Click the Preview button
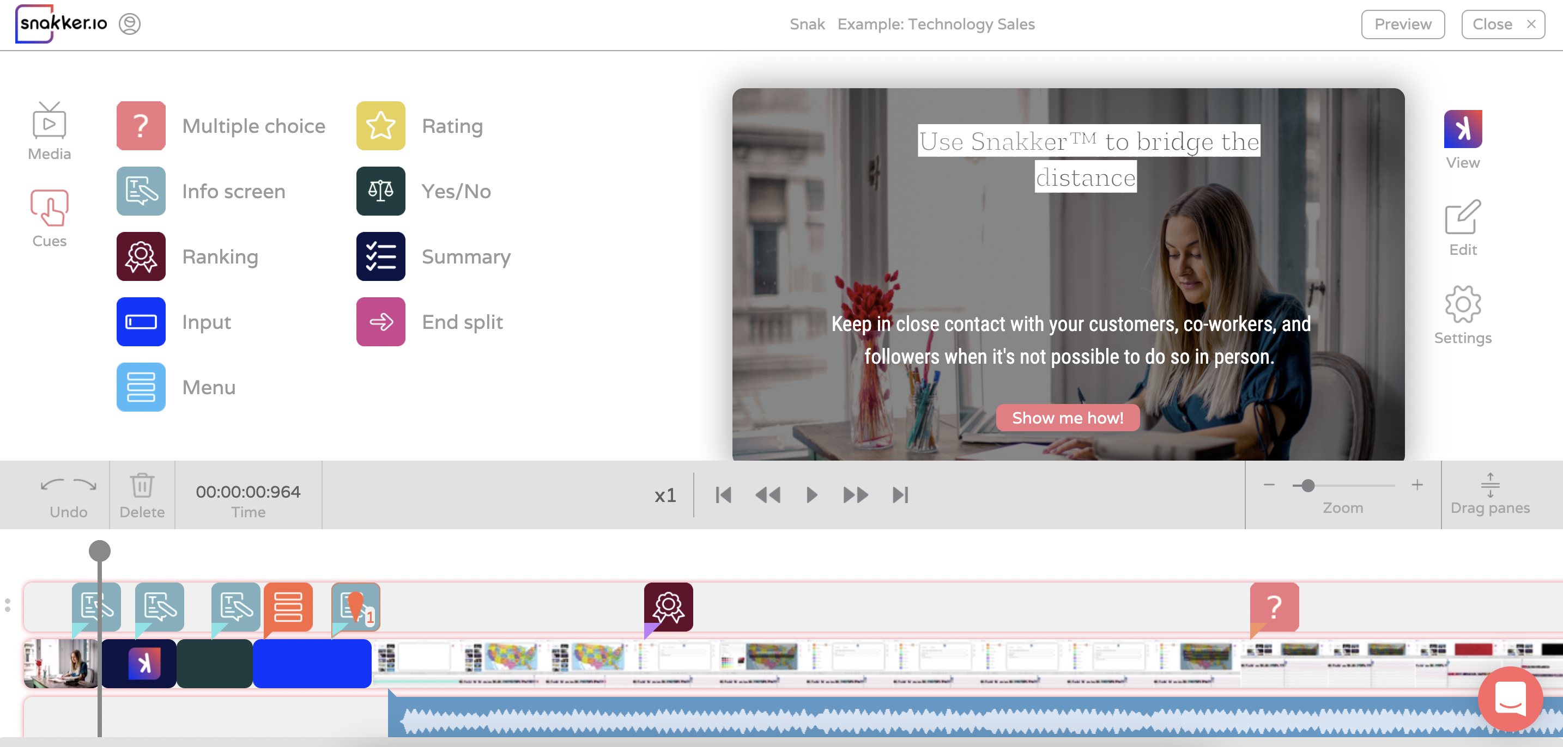The image size is (1563, 747). (x=1402, y=25)
